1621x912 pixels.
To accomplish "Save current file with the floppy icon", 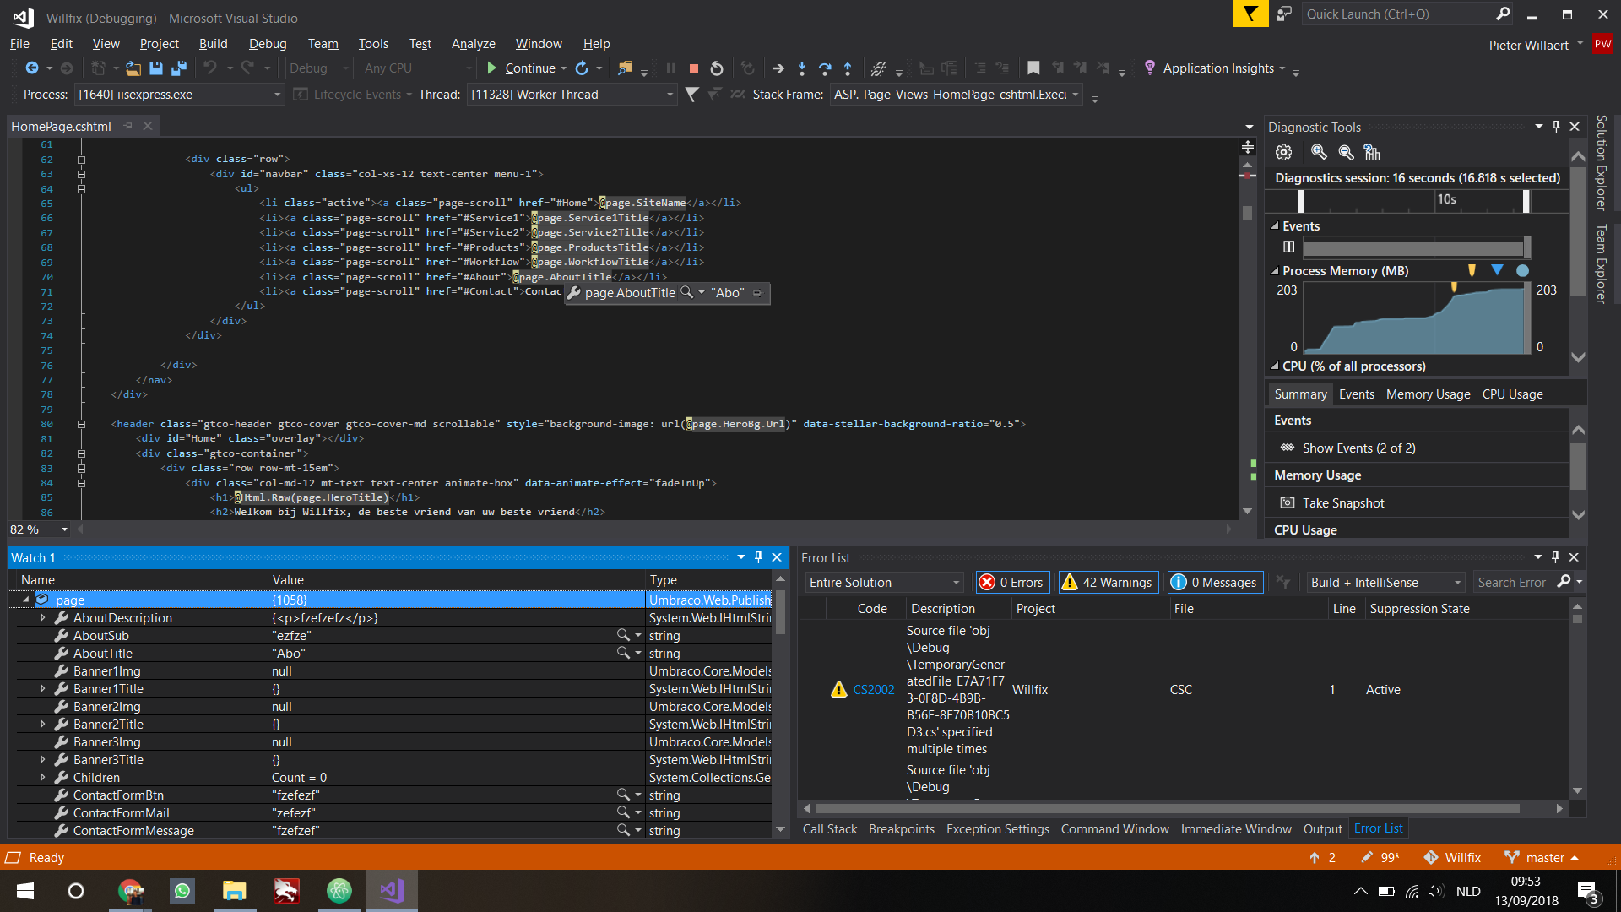I will (156, 68).
